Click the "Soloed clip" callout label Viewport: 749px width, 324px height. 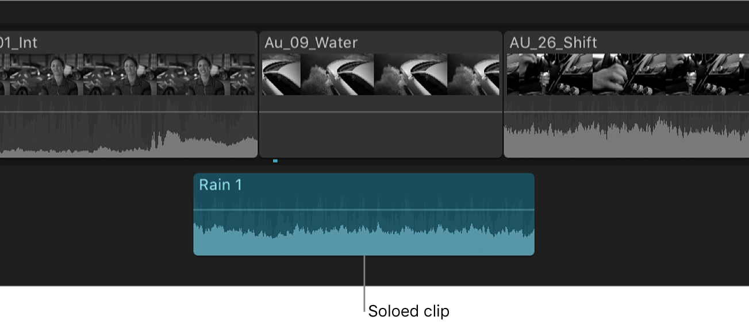(409, 311)
